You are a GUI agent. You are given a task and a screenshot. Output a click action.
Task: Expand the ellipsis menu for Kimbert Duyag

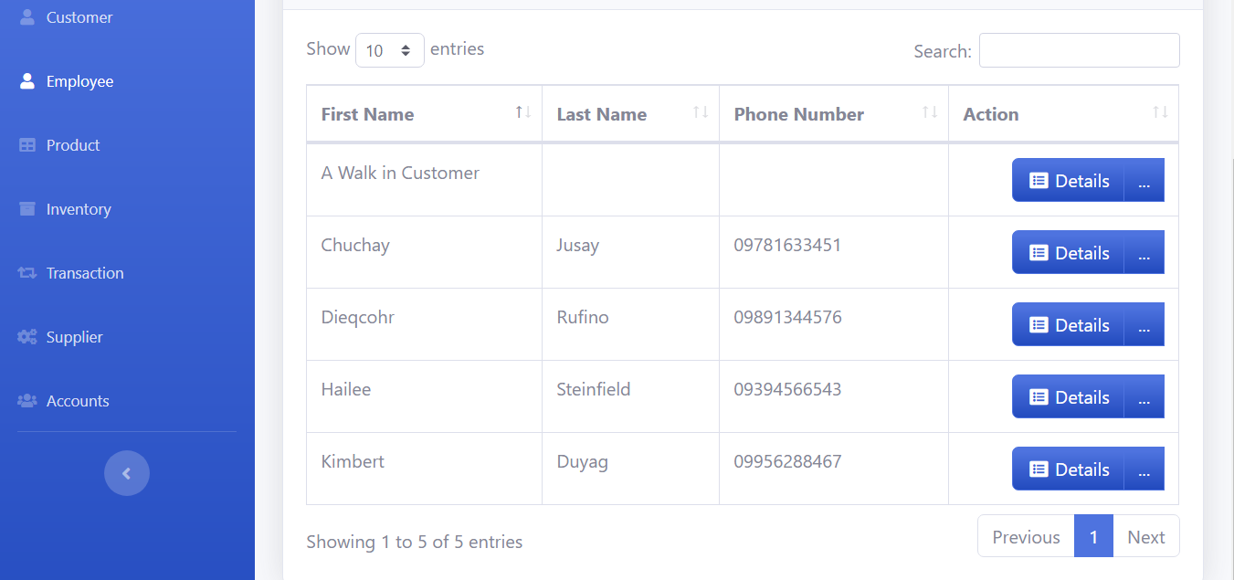(x=1144, y=469)
